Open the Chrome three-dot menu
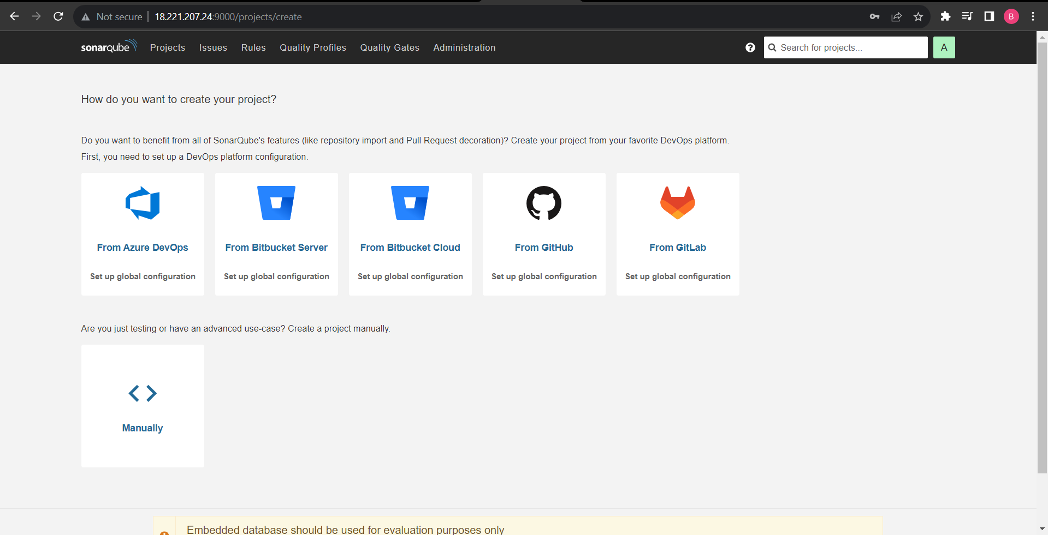The width and height of the screenshot is (1048, 535). pos(1033,16)
